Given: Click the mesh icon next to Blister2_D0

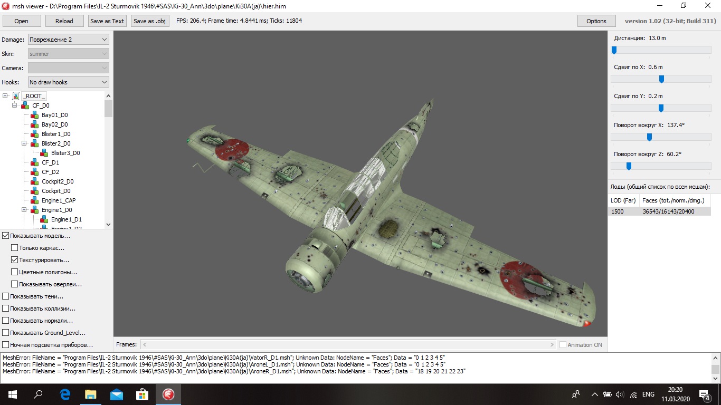Looking at the screenshot, I should point(34,143).
